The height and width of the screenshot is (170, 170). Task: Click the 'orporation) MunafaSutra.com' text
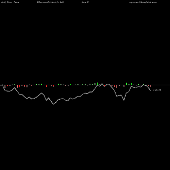click(143, 2)
